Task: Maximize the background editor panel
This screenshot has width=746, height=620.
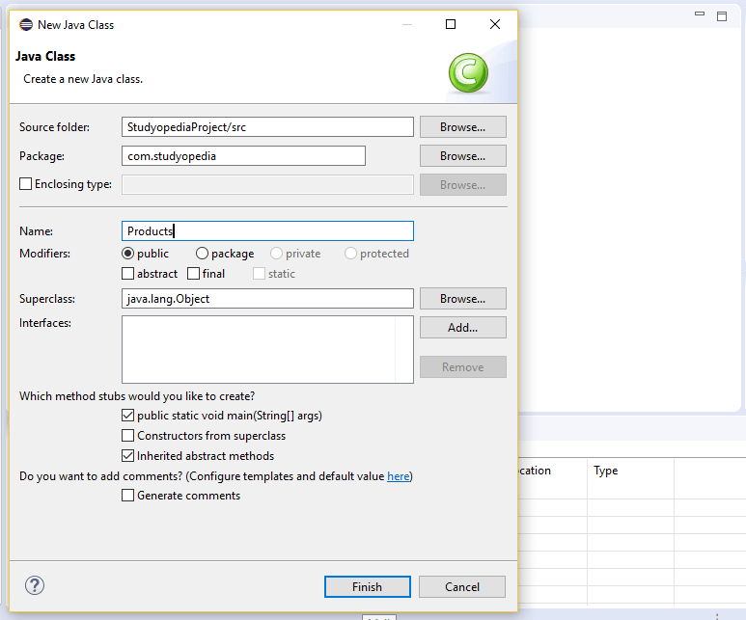Action: (722, 16)
